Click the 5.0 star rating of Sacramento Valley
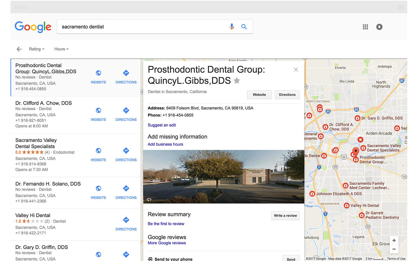The height and width of the screenshot is (261, 418). coord(32,152)
